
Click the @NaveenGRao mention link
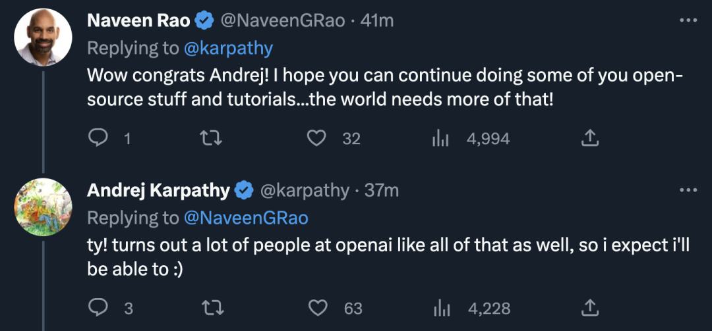tap(246, 218)
